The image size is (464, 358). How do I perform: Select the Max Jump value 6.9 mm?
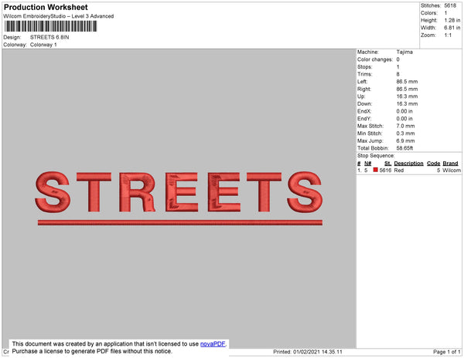click(405, 140)
